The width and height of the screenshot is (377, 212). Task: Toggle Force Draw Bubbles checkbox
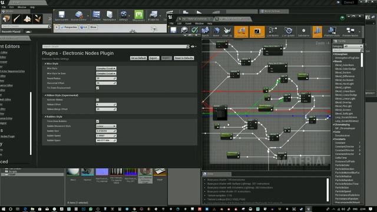pyautogui.click(x=97, y=121)
